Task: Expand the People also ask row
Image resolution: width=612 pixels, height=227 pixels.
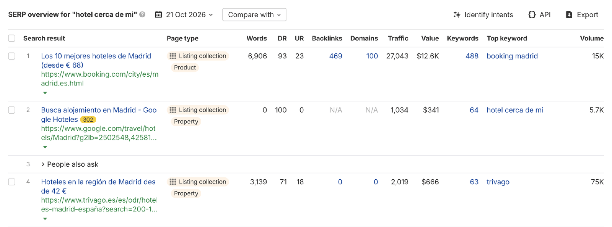Action: [70, 164]
